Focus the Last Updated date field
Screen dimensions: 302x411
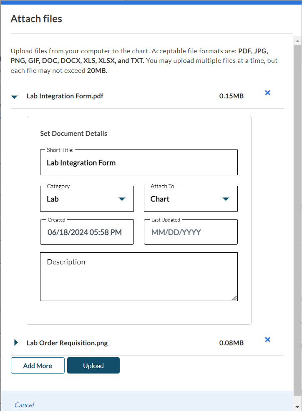pyautogui.click(x=190, y=232)
